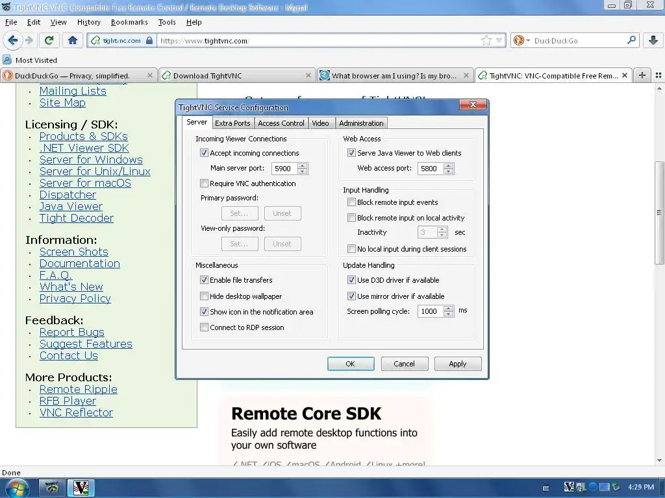Viewport: 665px width, 498px height.
Task: Click the browser forward arrow
Action: [29, 40]
